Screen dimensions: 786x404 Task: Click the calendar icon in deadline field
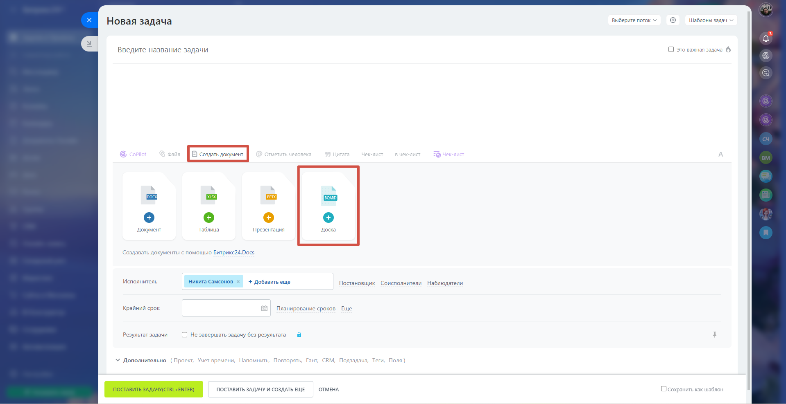[x=264, y=308]
